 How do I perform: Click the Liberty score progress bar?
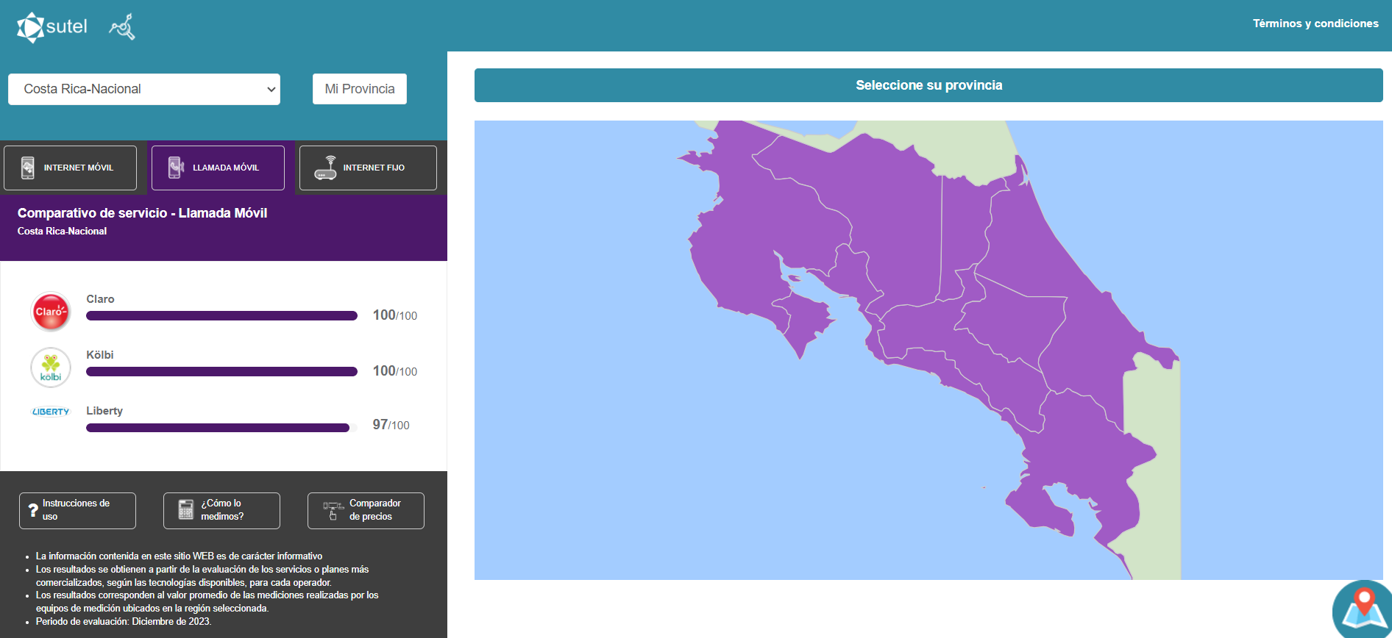[218, 428]
